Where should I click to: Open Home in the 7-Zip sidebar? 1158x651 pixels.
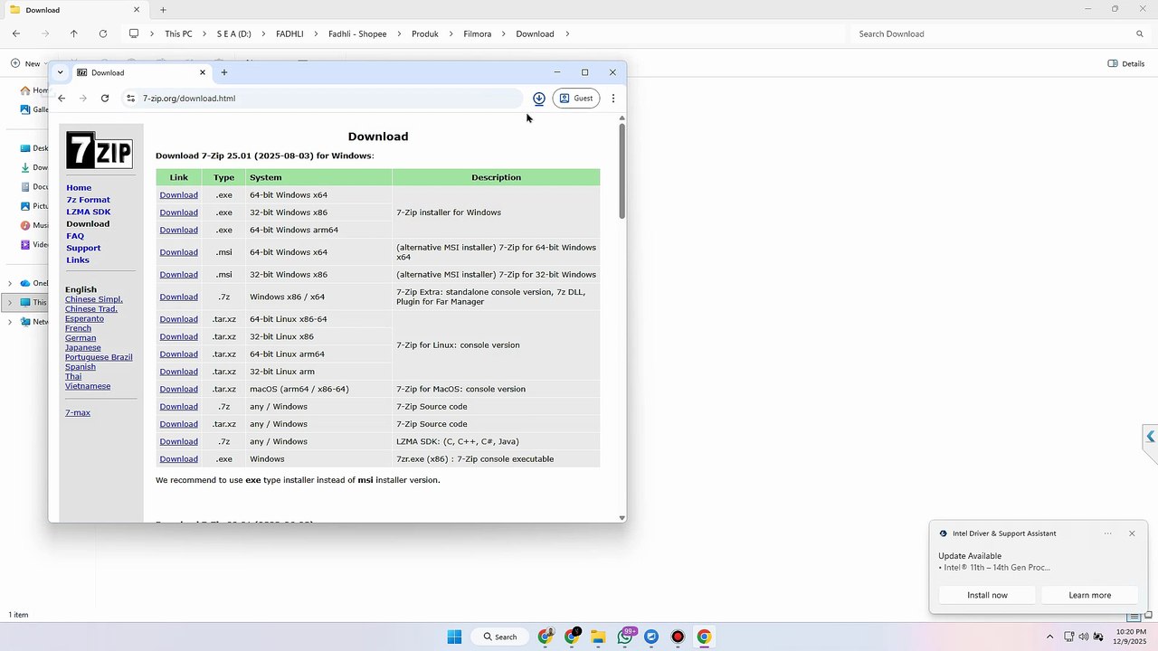coord(79,188)
